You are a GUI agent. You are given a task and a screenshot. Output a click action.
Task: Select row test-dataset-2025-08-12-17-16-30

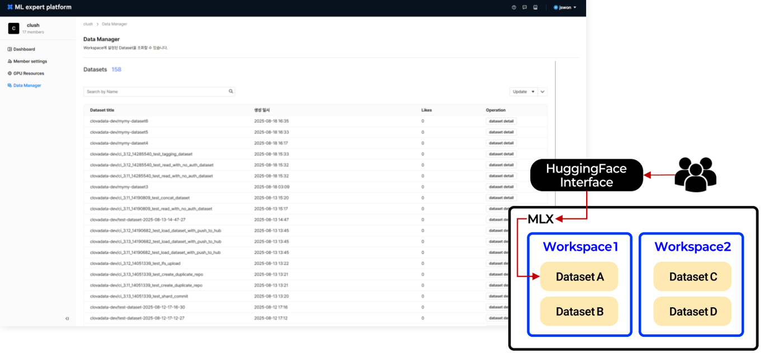pos(315,307)
